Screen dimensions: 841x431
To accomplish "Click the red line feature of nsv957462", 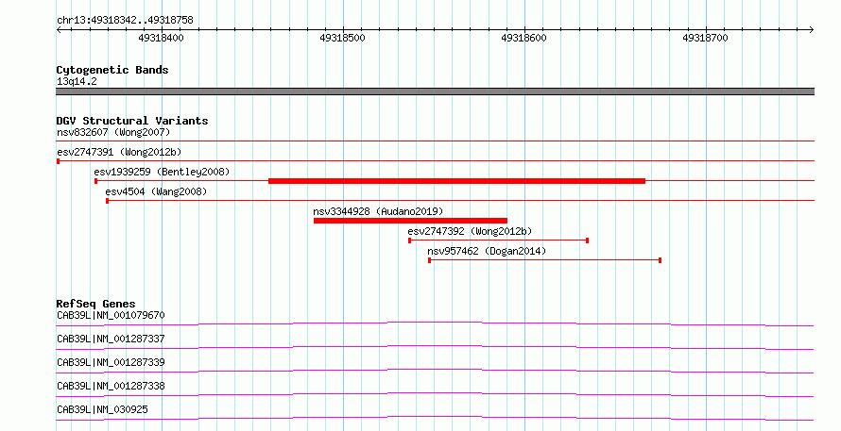I will click(544, 260).
